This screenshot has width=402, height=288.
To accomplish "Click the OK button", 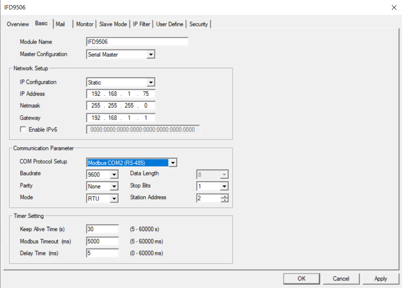I will coord(301,279).
